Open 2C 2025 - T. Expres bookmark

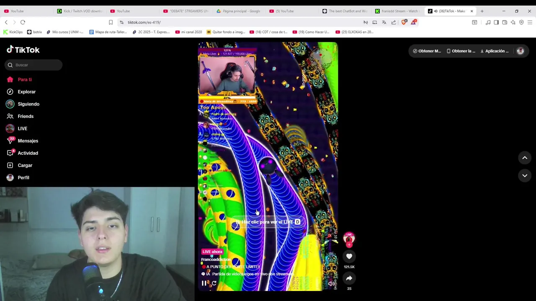pos(151,32)
